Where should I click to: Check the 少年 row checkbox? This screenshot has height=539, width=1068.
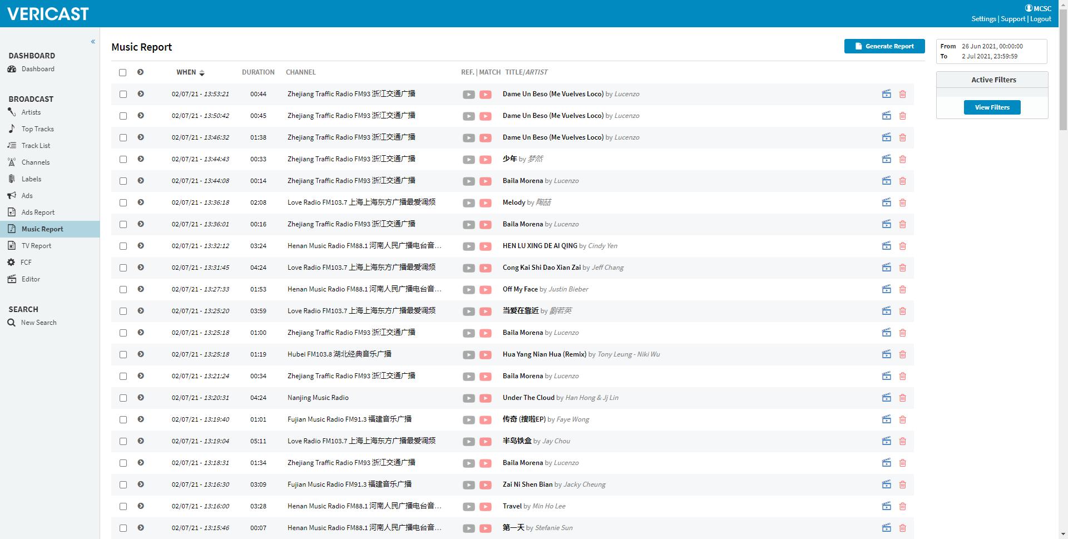(x=123, y=159)
